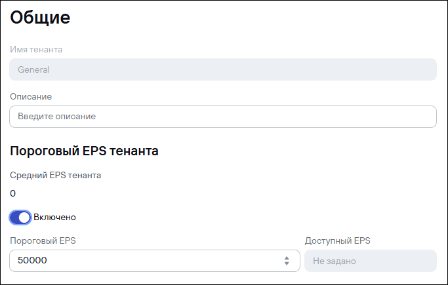The height and width of the screenshot is (285, 448).
Task: Click the Средний EPS тенанта label
Action: click(x=56, y=175)
